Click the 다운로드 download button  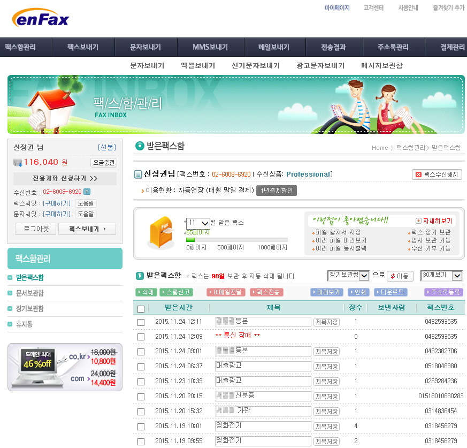click(x=391, y=292)
